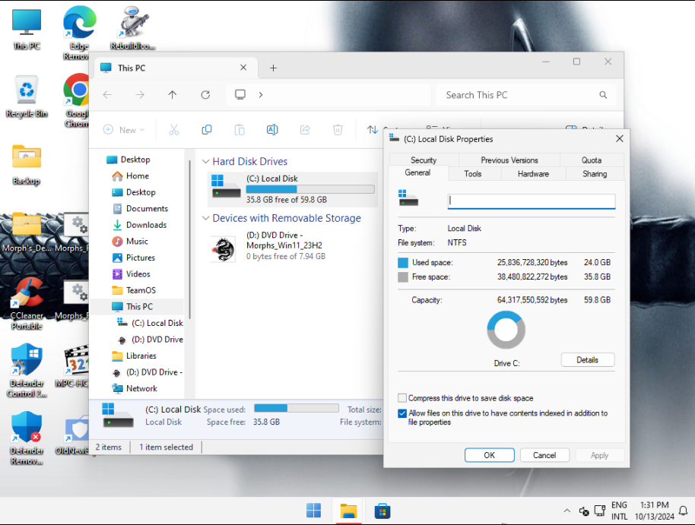Screen dimensions: 695x525
Task: Click Windows Start button on taskbar
Action: click(314, 511)
